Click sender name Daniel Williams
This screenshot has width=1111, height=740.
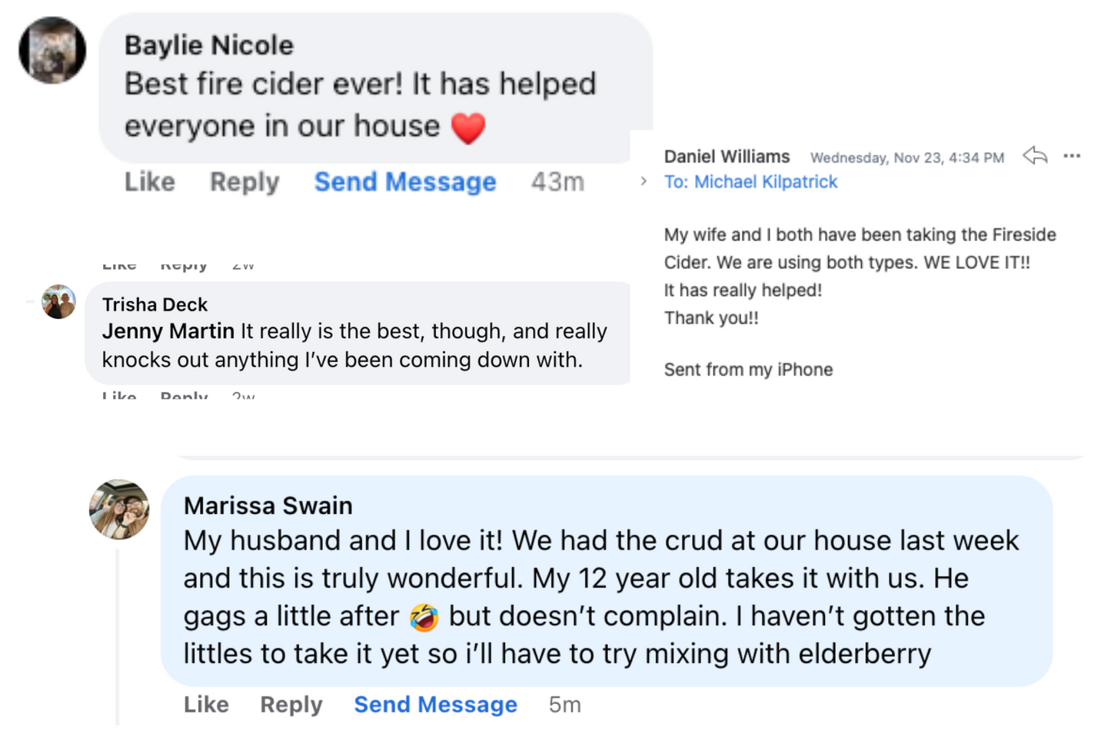tap(727, 157)
